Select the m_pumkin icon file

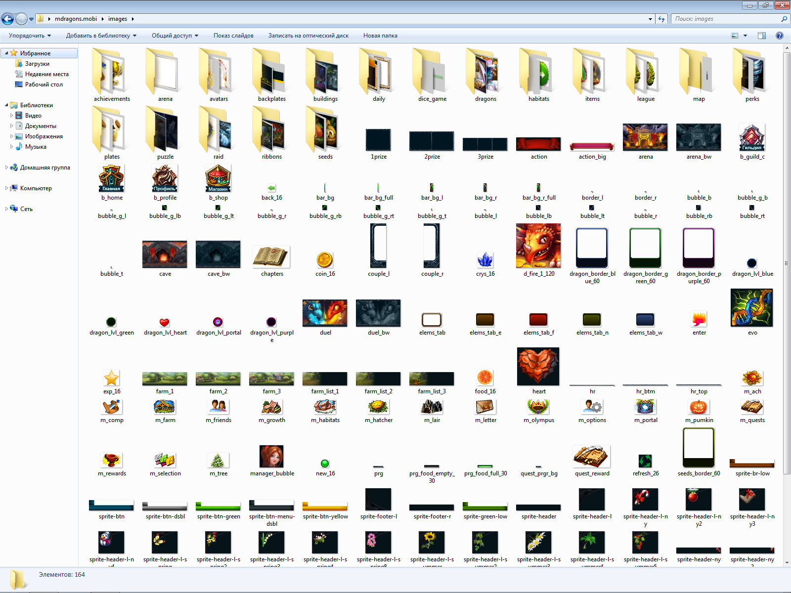(x=699, y=408)
